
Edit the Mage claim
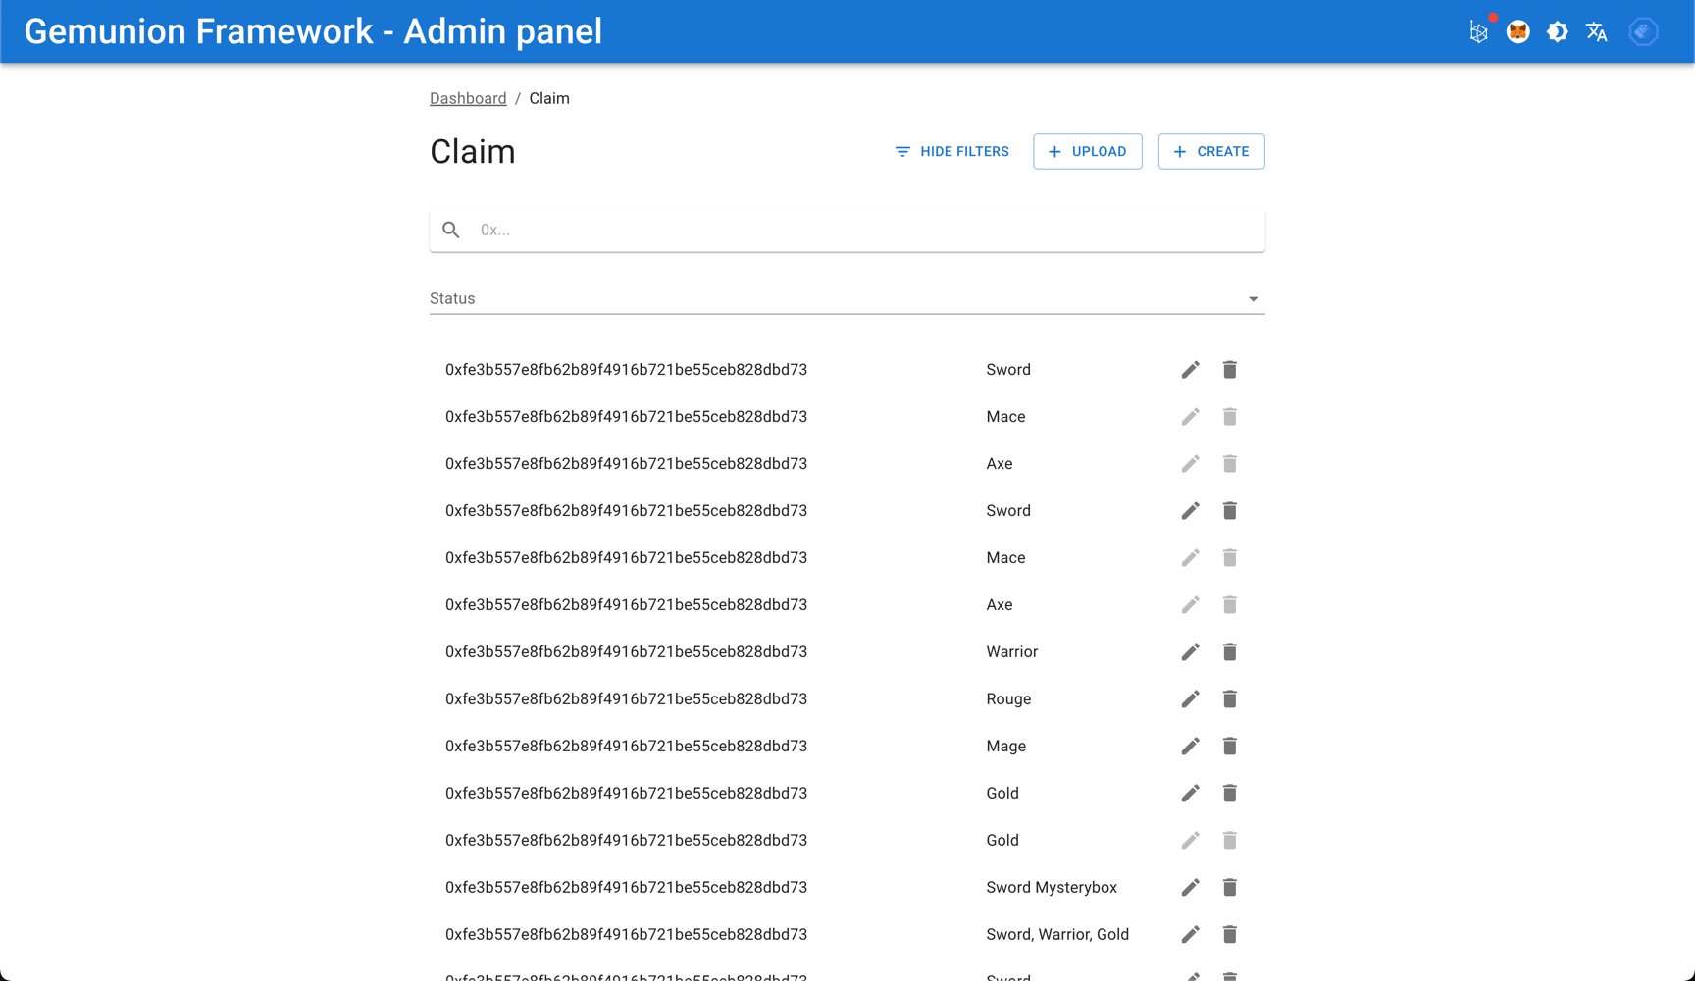(x=1190, y=747)
